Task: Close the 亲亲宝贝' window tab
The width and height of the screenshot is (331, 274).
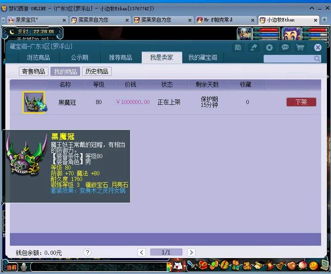Action: coord(64,20)
